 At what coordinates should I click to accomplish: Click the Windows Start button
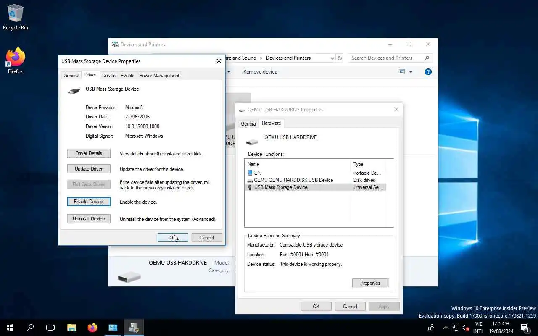pos(10,328)
